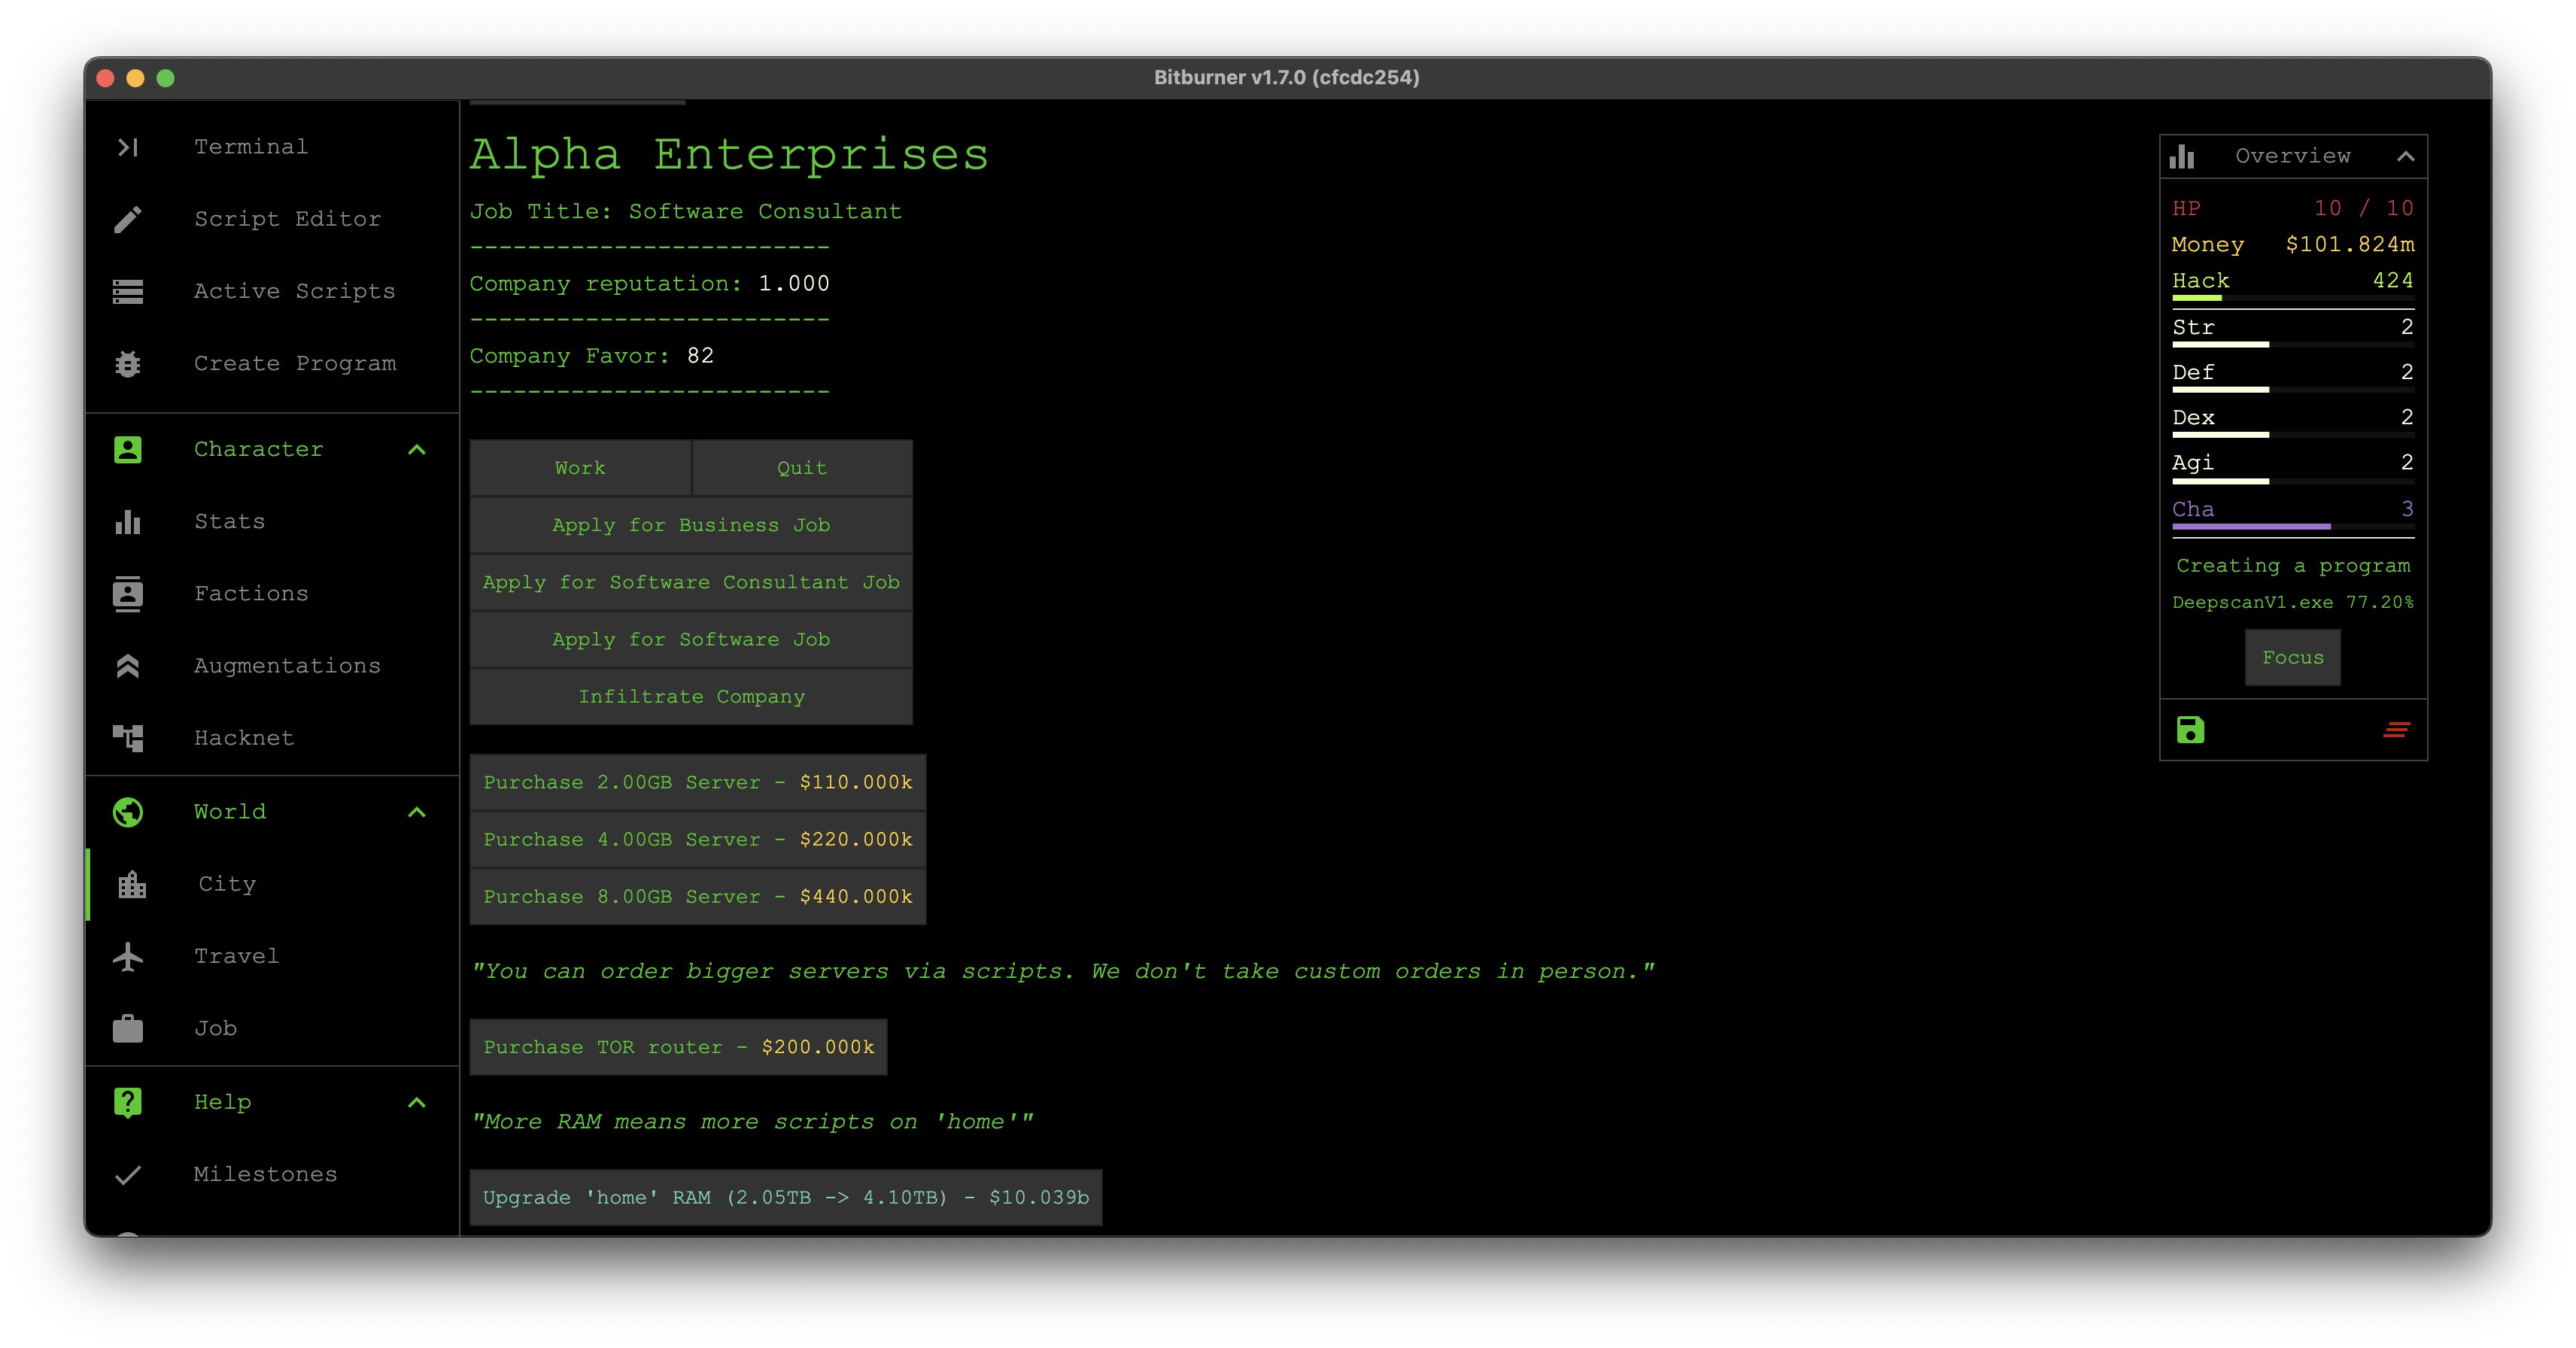Click the Factions contacts icon

128,594
